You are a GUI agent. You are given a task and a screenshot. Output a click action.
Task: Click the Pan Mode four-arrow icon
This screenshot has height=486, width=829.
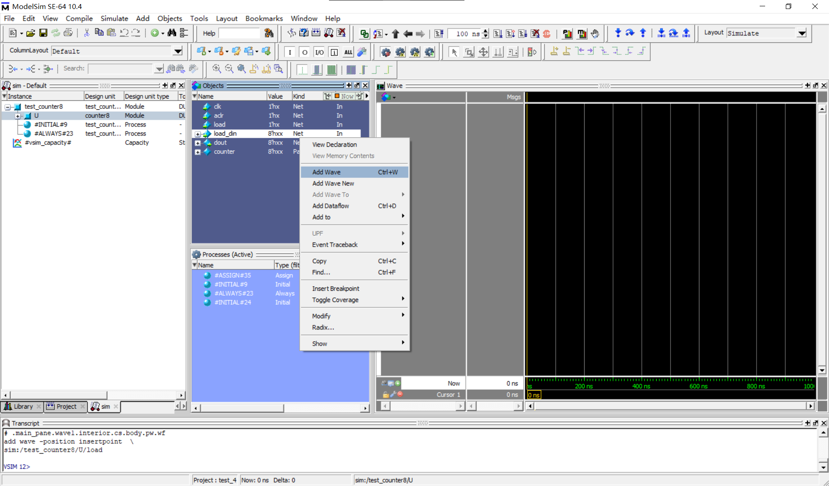(483, 52)
